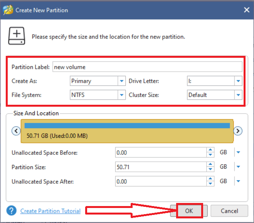The height and width of the screenshot is (223, 254).
Task: Click the Cancel button
Action: click(x=229, y=211)
